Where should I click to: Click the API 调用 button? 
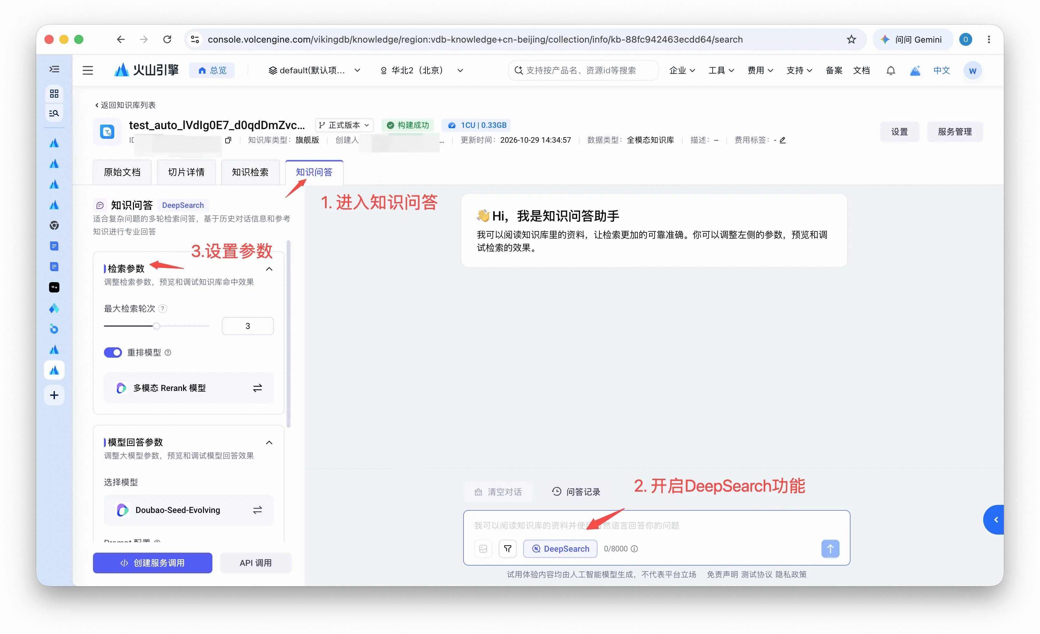[x=256, y=563]
